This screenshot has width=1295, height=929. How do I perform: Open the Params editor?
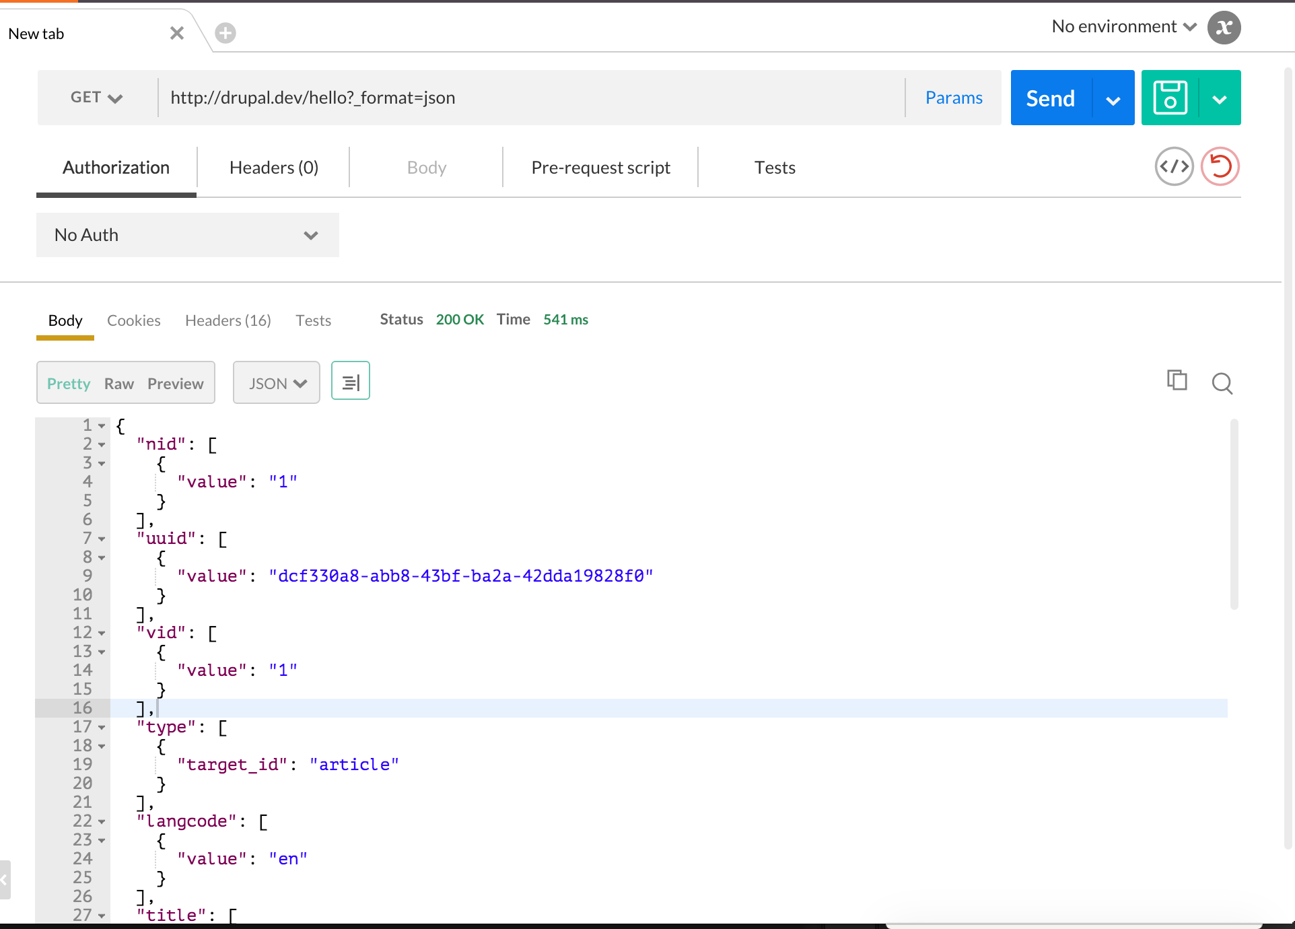[954, 98]
